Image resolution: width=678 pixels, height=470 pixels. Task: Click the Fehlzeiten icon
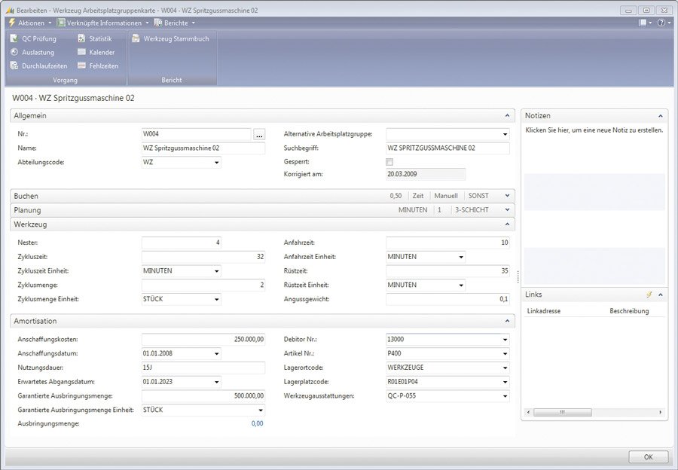pos(81,66)
